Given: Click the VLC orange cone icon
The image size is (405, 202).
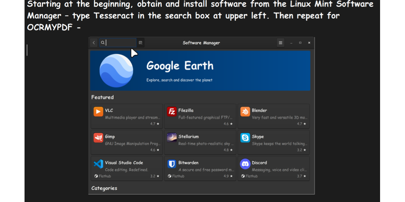Looking at the screenshot, I should tap(98, 112).
